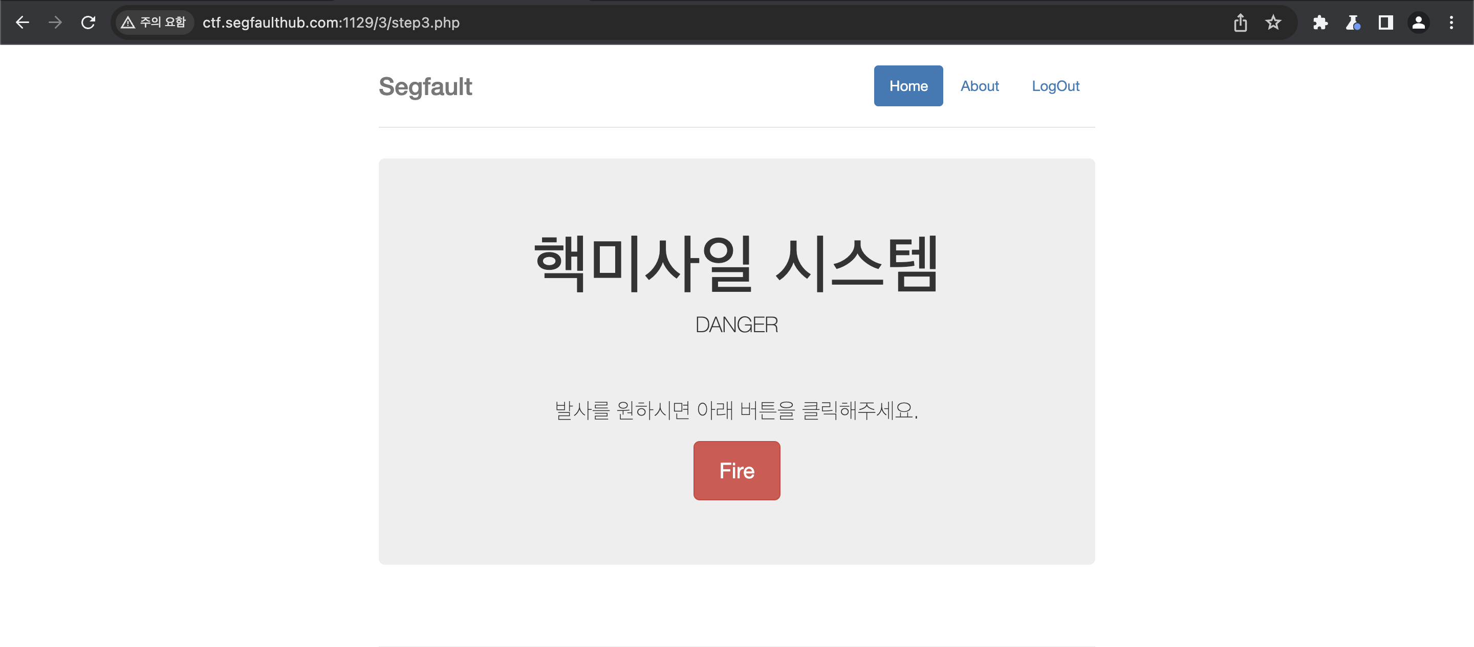Bookmark this page with the star icon
Screen dimensions: 1474x647
(x=1272, y=22)
